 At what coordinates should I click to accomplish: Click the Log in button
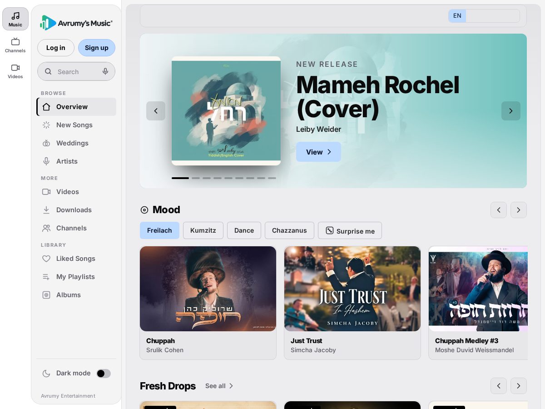tap(56, 48)
